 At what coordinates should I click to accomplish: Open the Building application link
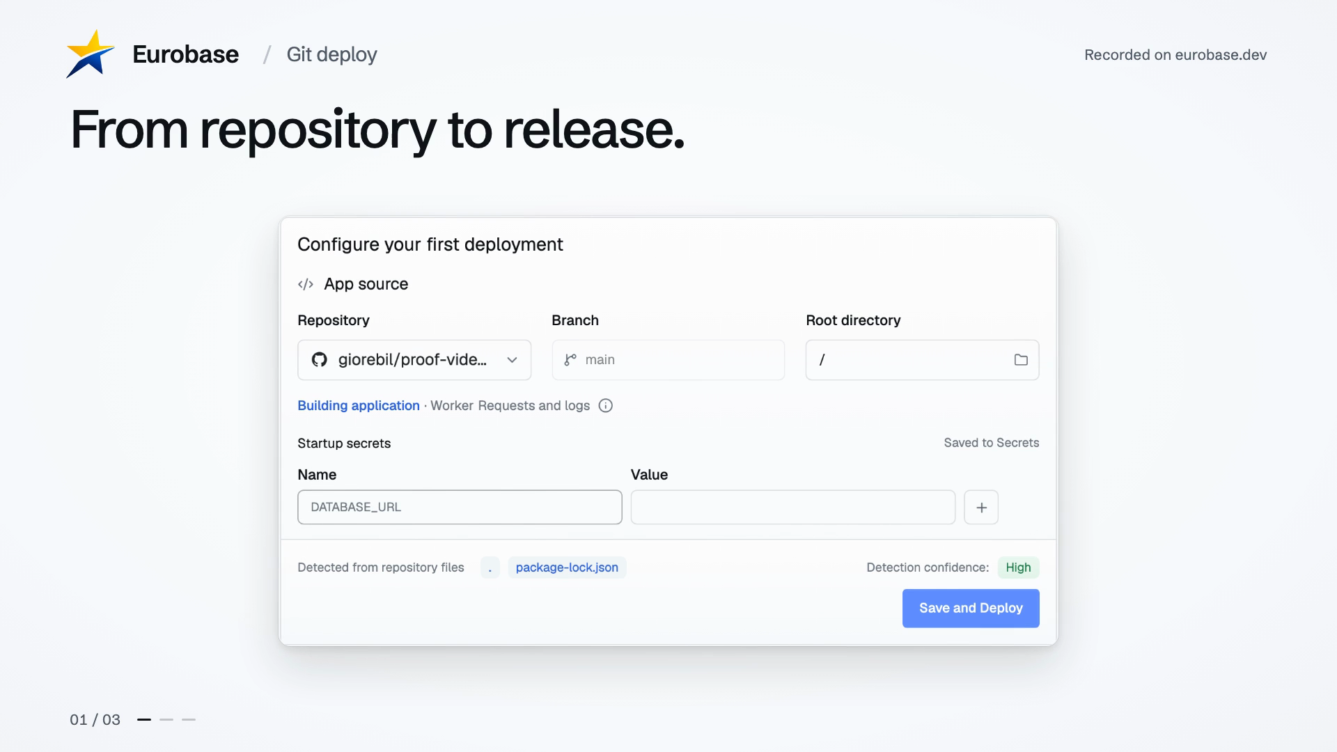point(359,405)
